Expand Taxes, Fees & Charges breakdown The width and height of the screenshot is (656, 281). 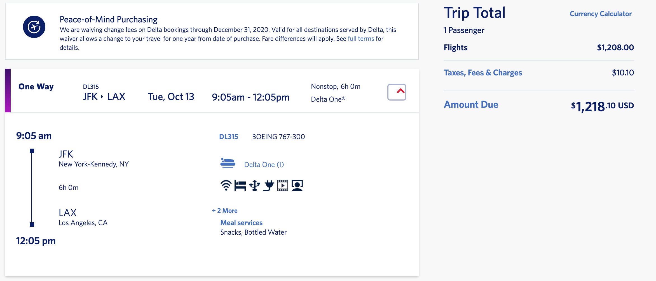[x=483, y=73]
